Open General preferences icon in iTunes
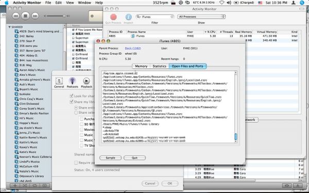 (59, 81)
